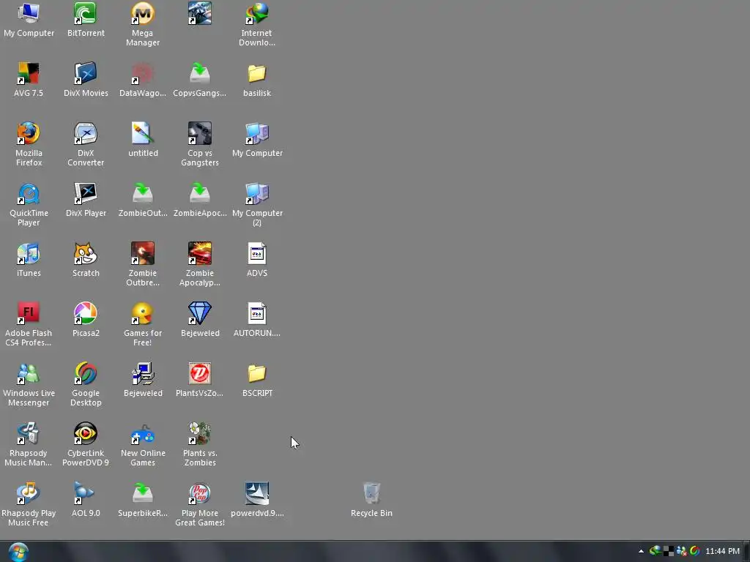Launch CyberLink PowerDVD 9 shortcut
The width and height of the screenshot is (750, 562).
point(86,444)
